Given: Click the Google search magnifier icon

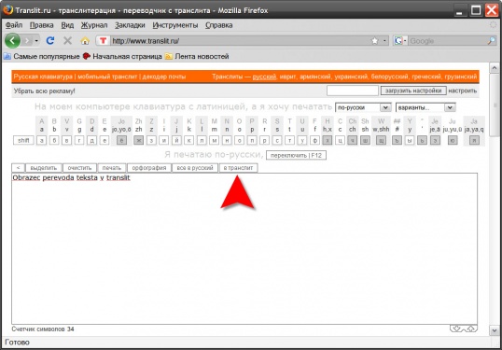Looking at the screenshot, I should 492,41.
